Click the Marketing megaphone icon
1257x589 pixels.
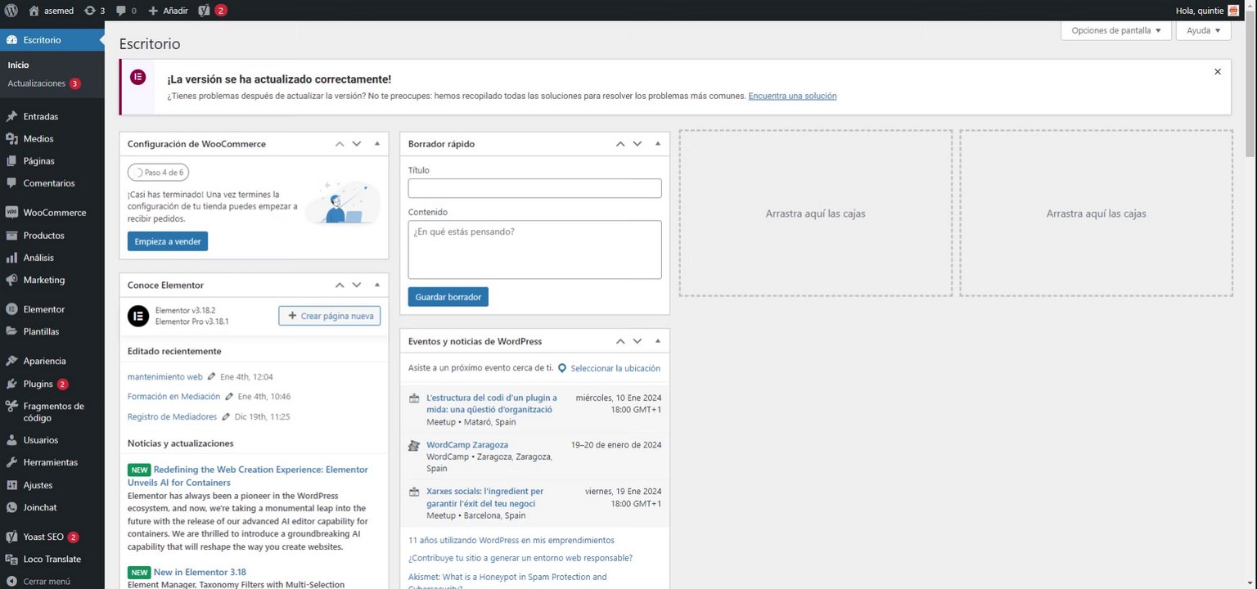pyautogui.click(x=11, y=280)
